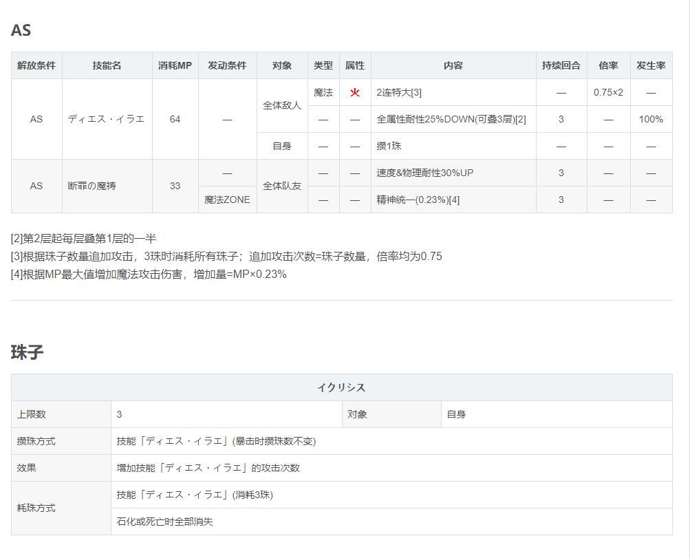Click the AS section heading
690x558 pixels.
21,30
